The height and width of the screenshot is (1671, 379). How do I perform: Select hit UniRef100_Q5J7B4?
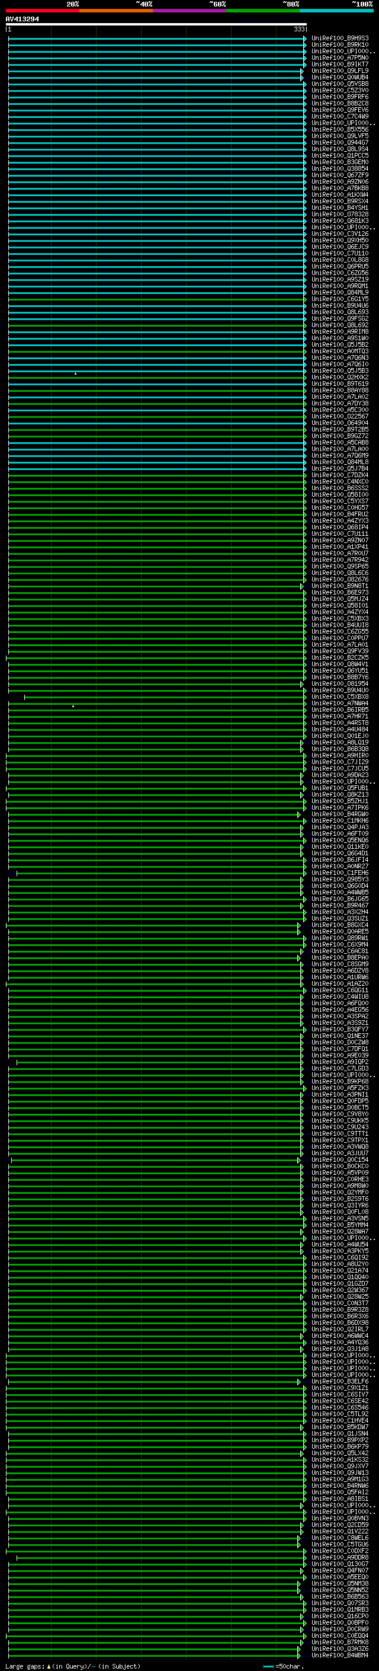(x=340, y=468)
